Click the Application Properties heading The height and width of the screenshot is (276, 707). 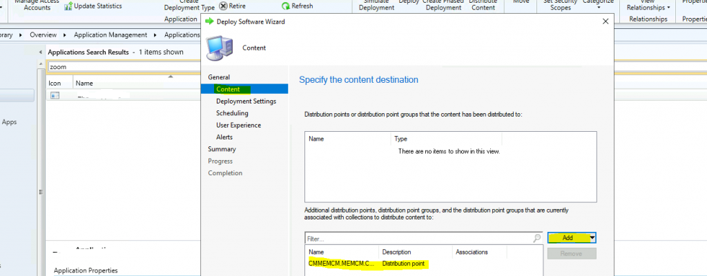click(86, 270)
